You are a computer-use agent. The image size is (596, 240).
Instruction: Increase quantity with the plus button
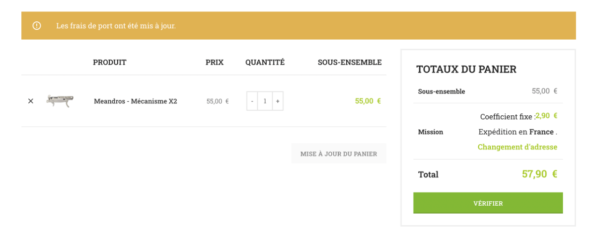click(278, 101)
